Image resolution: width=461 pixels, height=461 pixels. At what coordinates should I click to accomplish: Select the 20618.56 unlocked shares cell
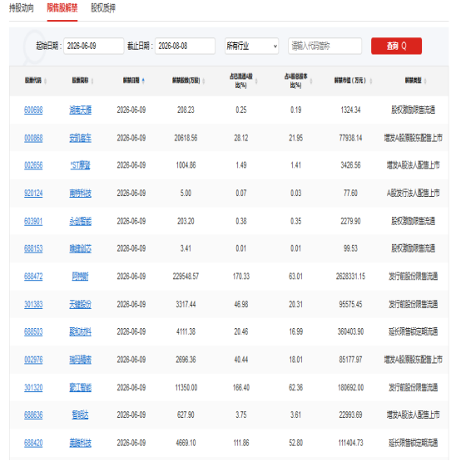186,138
